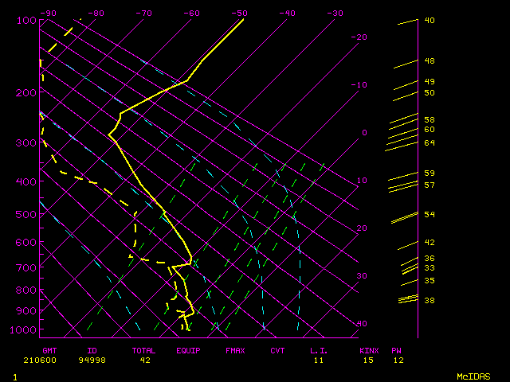Click the PW header label
This screenshot has width=510, height=382.
(x=397, y=350)
